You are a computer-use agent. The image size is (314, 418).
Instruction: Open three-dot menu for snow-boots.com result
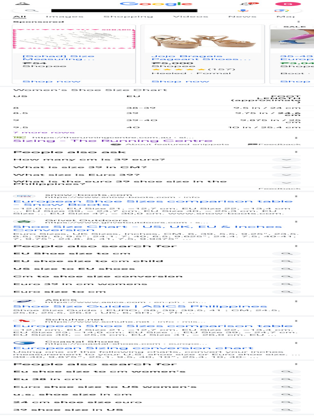296,196
